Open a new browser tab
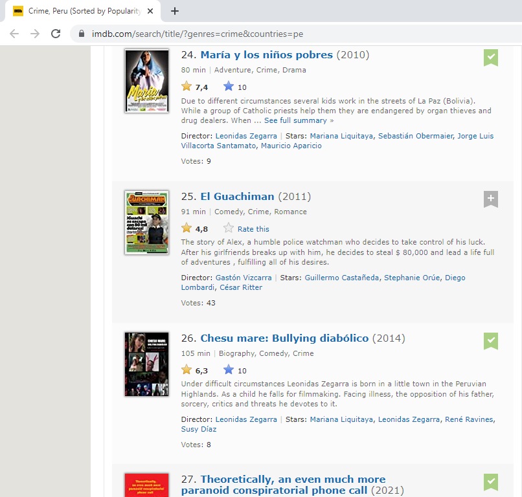 point(174,11)
